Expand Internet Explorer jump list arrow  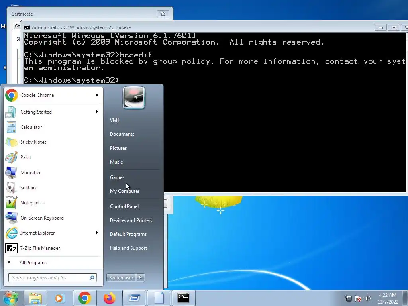(97, 233)
